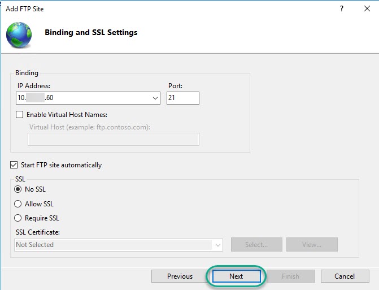379x290 pixels.
Task: Click the Port input field
Action: (183, 98)
